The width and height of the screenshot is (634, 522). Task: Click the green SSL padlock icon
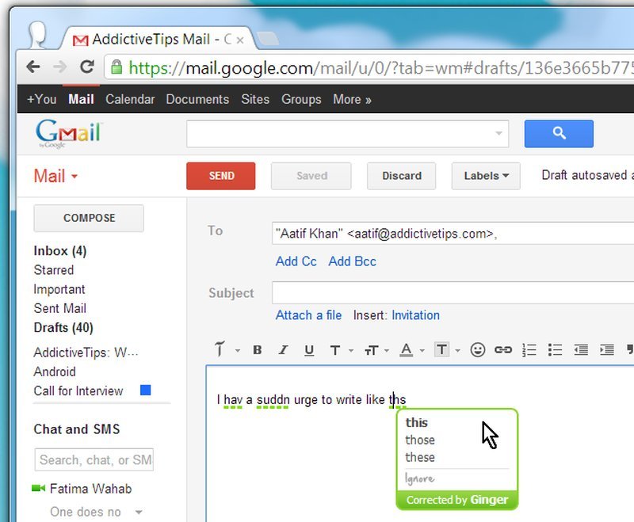116,67
